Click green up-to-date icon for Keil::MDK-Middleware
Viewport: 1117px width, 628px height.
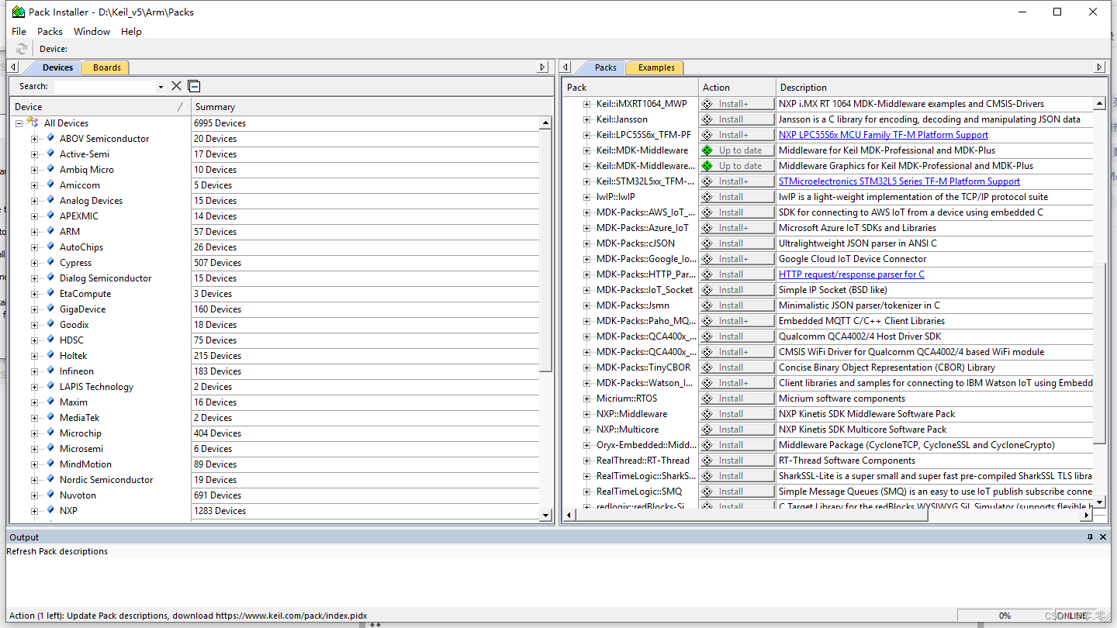coord(707,150)
